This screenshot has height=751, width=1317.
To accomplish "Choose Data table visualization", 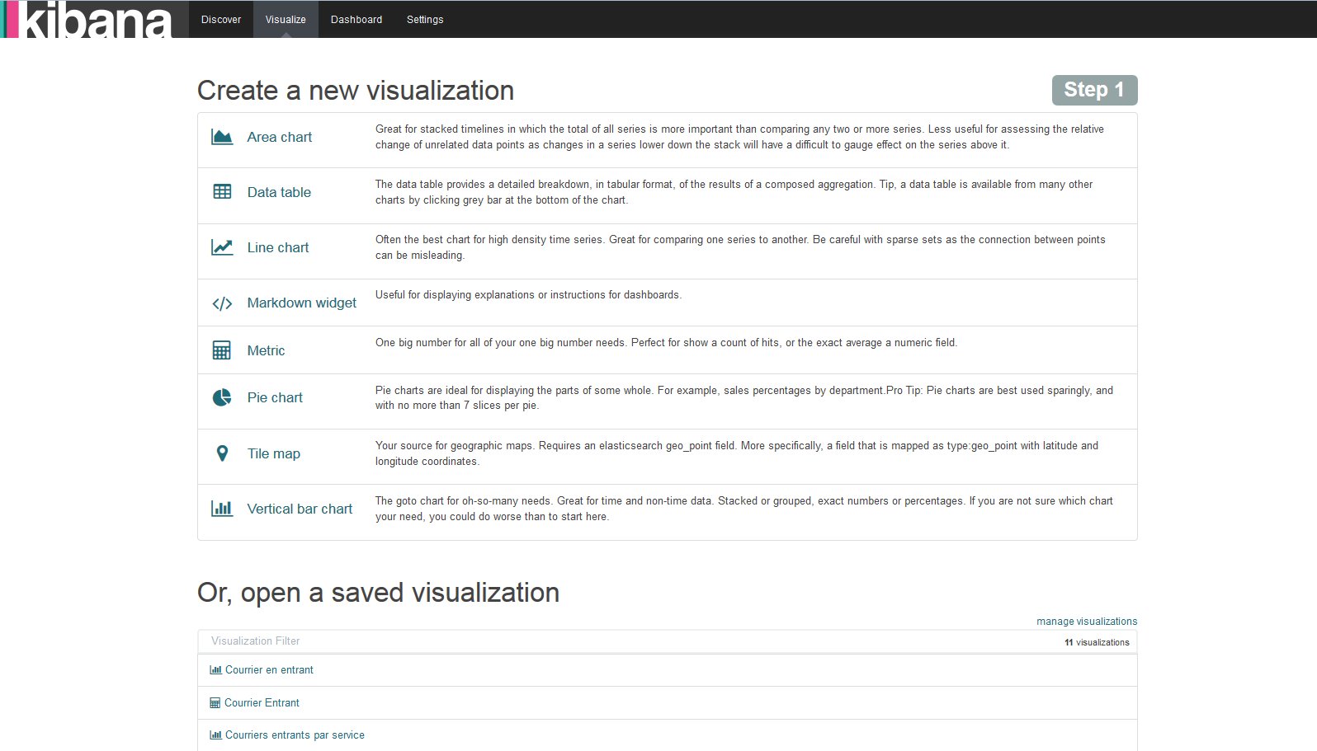I will coord(279,192).
